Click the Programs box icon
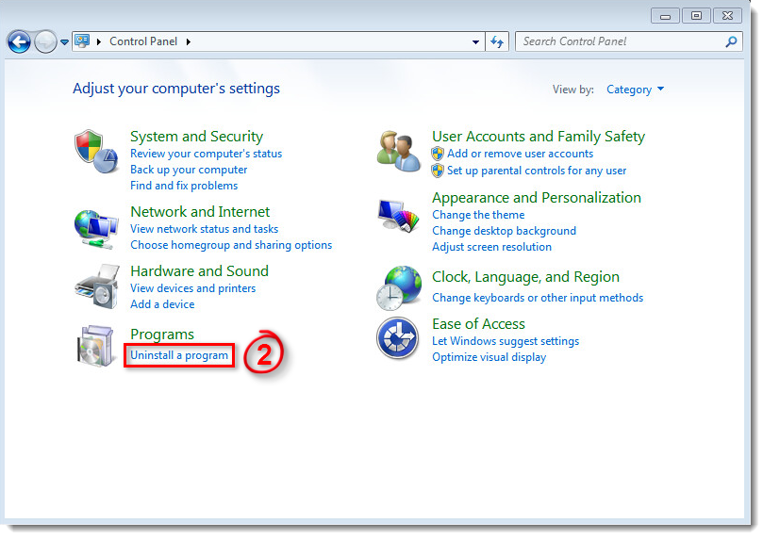Image resolution: width=763 pixels, height=539 pixels. click(96, 346)
